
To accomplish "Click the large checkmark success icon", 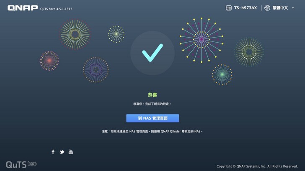I will tap(152, 53).
